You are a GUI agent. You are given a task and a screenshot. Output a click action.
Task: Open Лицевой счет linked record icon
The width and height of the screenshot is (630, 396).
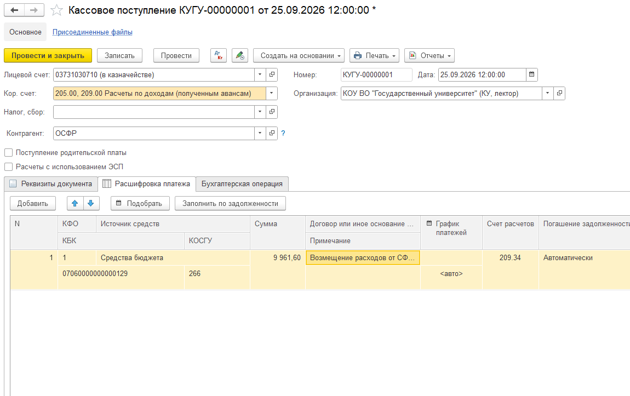coord(272,74)
